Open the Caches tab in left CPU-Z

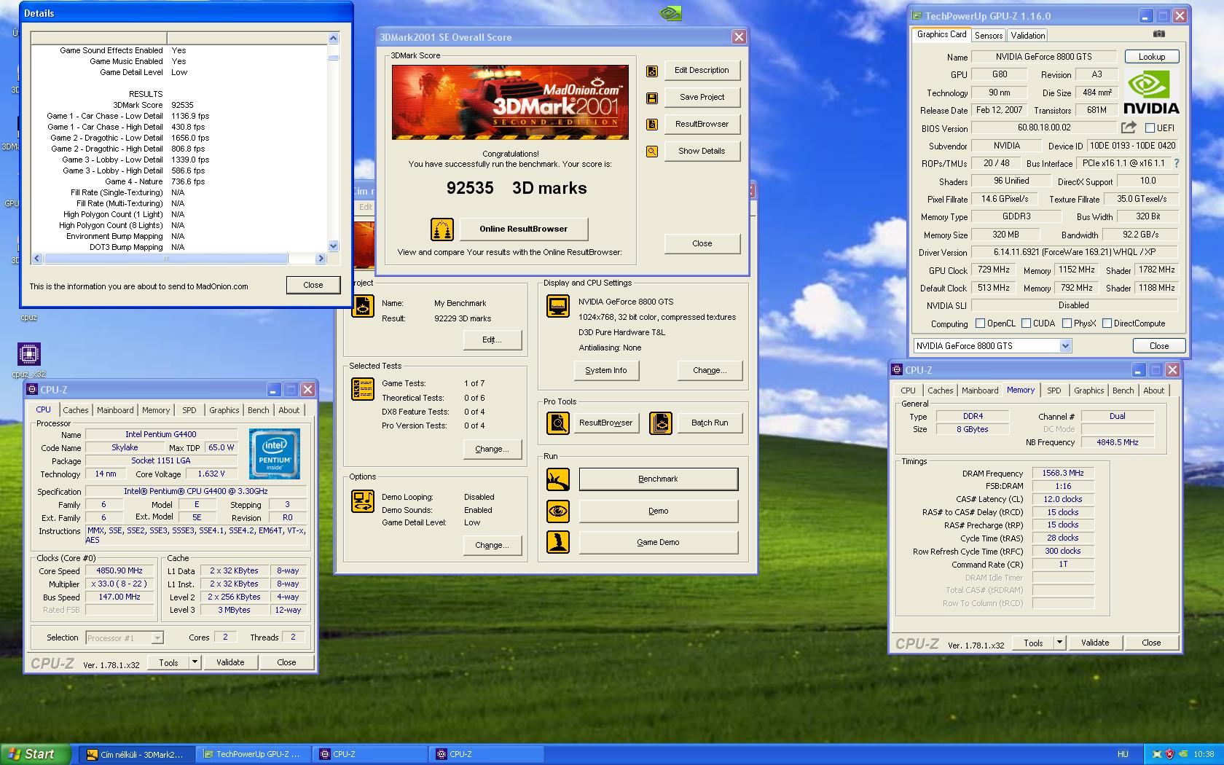(x=75, y=410)
